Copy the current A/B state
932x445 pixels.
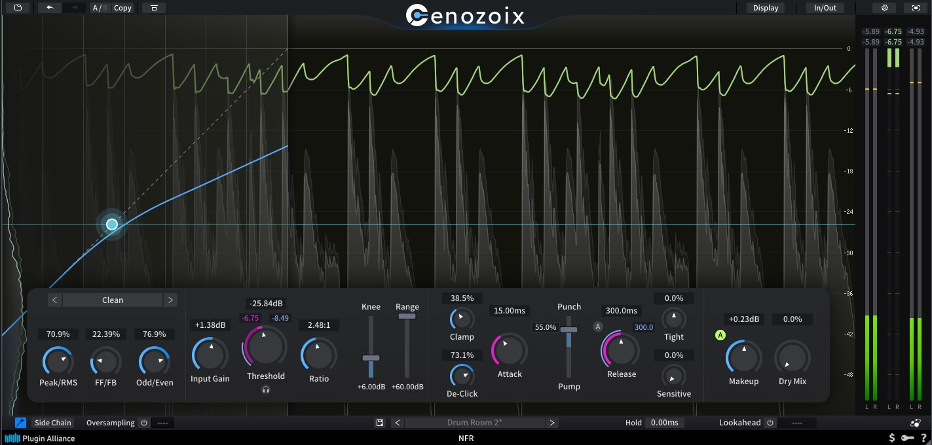pos(122,8)
